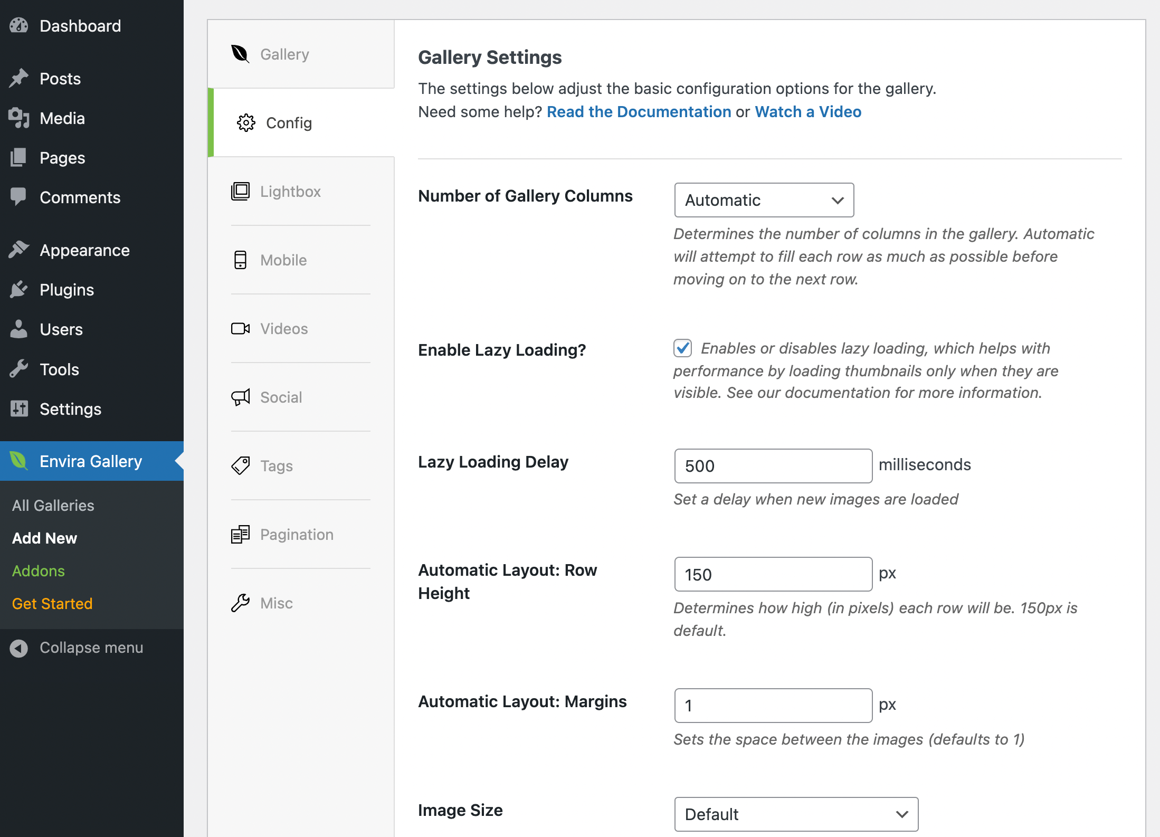Click the Lightbox tab icon
Viewport: 1160px width, 837px height.
pyautogui.click(x=240, y=191)
